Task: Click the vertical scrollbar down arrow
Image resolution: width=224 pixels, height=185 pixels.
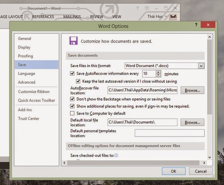Action: (210, 157)
